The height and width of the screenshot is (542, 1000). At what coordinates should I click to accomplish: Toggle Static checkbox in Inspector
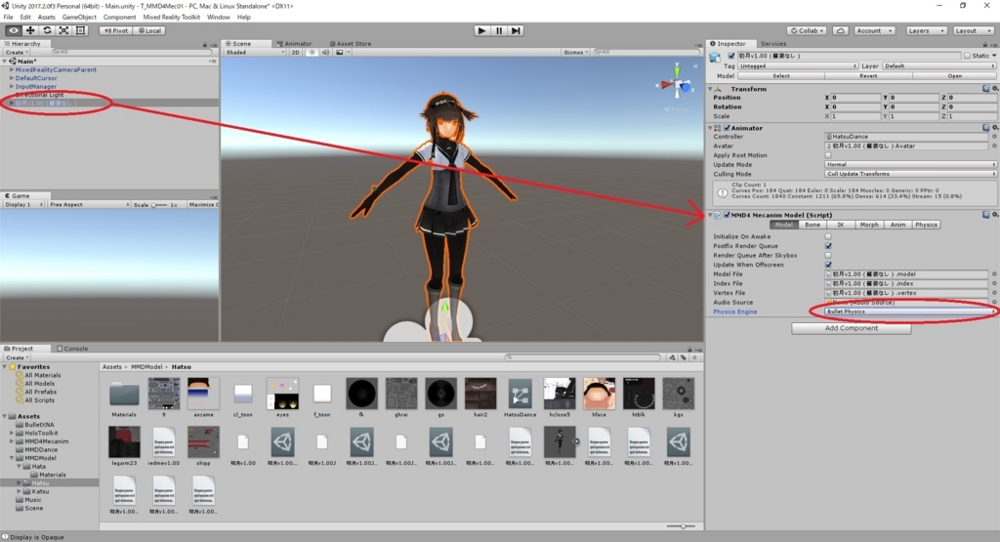968,56
